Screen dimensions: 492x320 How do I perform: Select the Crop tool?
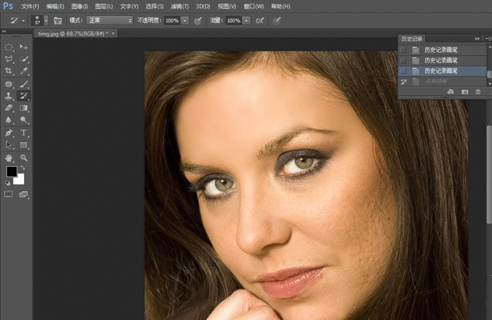click(9, 72)
